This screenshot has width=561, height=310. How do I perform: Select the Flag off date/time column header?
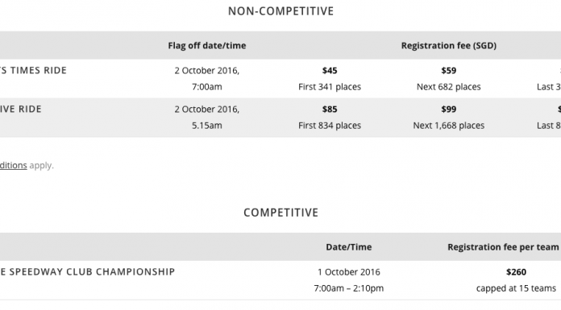(207, 45)
